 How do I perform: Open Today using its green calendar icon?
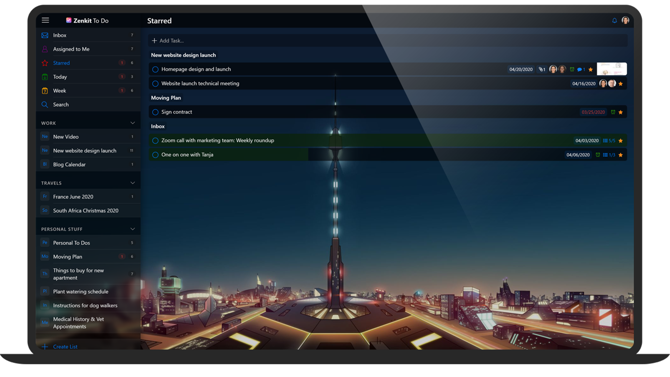(45, 76)
